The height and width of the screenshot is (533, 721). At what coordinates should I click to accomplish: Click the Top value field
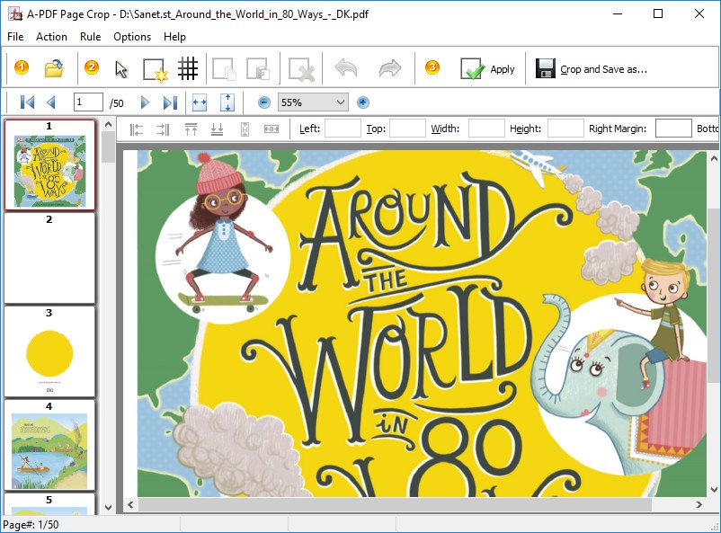(x=407, y=129)
